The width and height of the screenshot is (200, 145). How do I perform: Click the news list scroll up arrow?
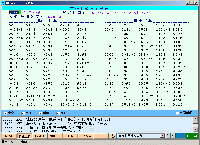(196, 119)
